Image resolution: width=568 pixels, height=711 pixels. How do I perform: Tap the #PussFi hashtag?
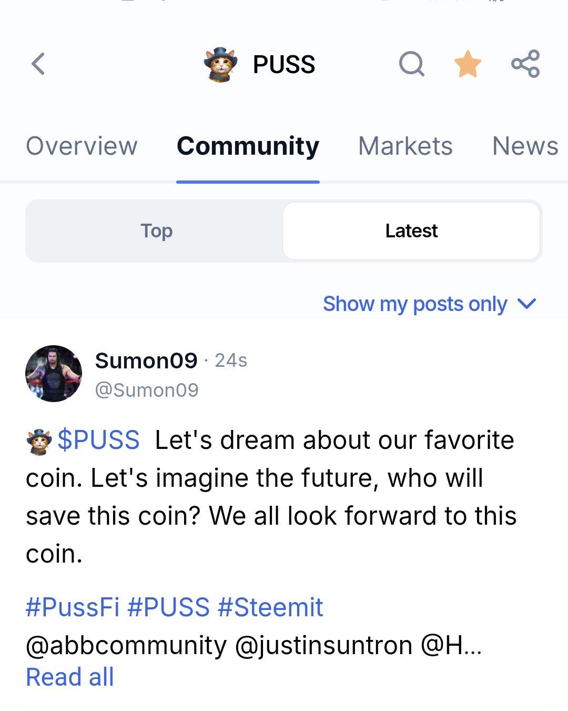coord(73,607)
